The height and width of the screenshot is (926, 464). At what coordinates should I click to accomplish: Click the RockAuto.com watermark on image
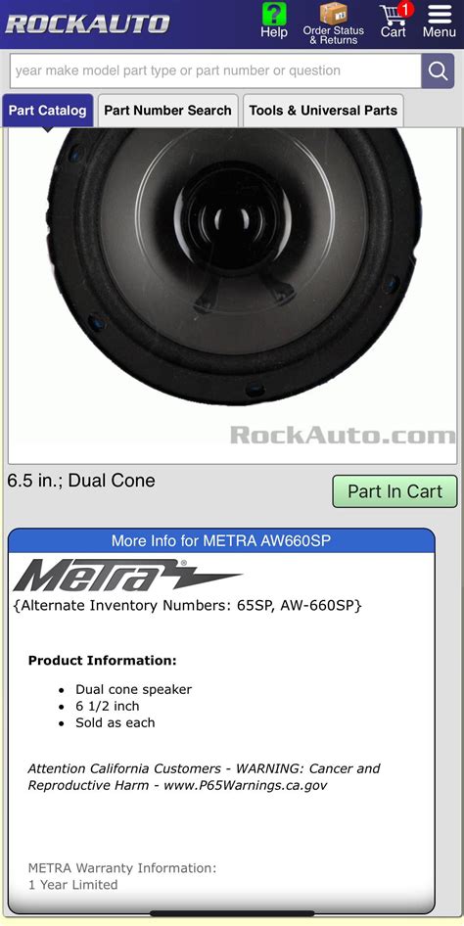[x=343, y=436]
